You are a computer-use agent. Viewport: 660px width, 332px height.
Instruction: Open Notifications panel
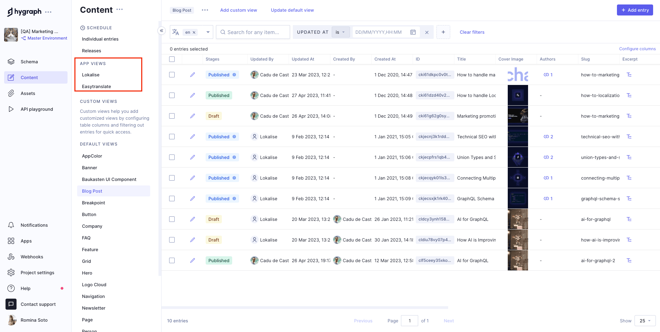point(34,225)
